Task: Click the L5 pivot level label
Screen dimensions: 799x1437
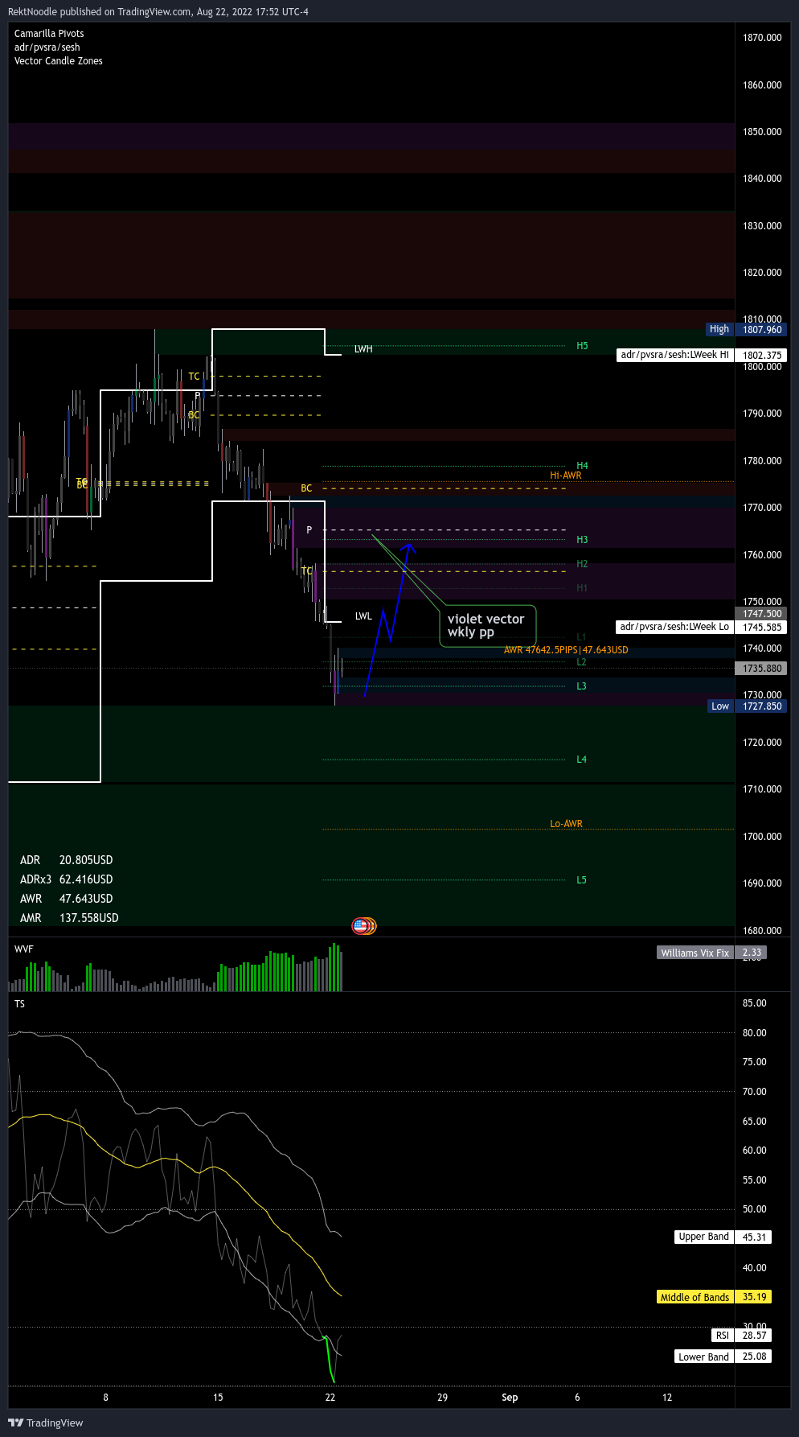Action: 581,880
